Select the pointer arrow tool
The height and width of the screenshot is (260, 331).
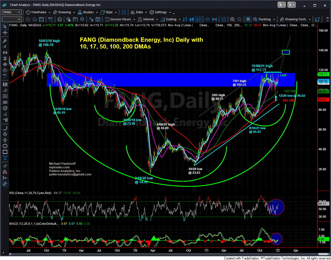tap(5, 27)
